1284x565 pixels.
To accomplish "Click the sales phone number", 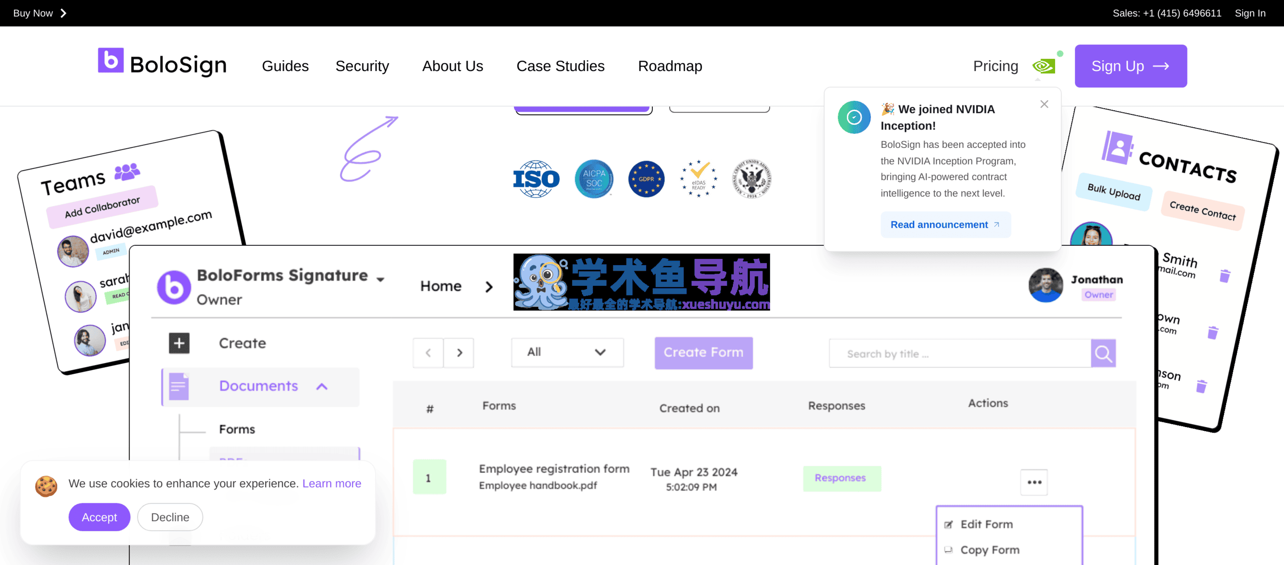I will click(x=1182, y=13).
